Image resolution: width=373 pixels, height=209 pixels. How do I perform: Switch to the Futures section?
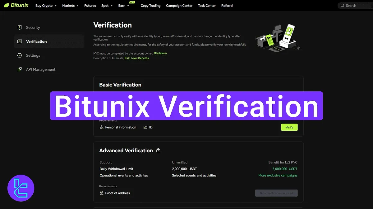[x=90, y=5]
